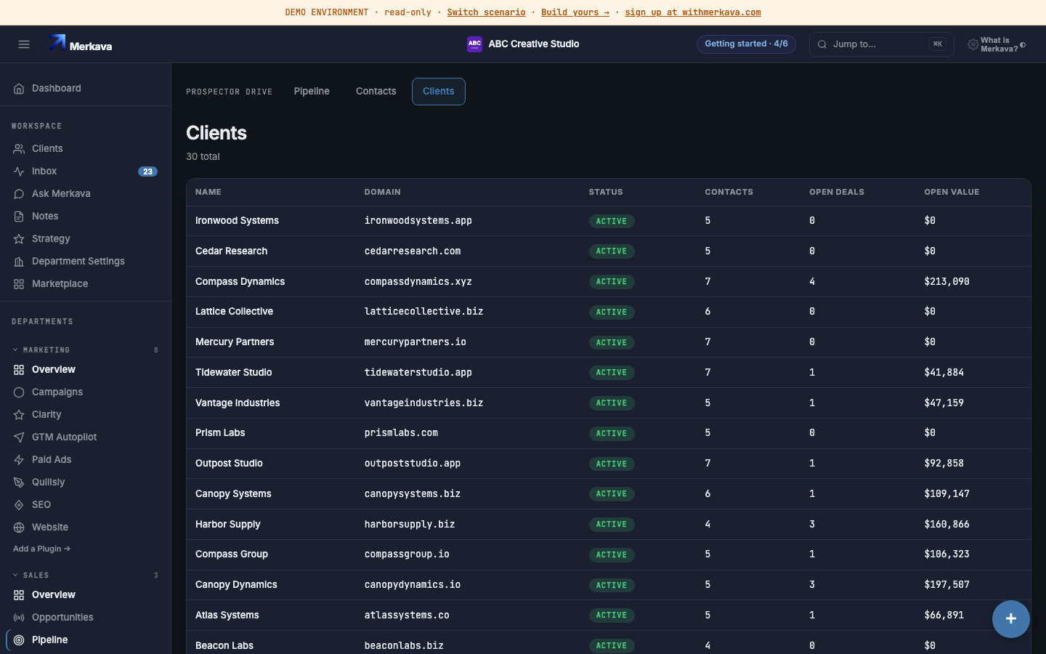
Task: Click the $213,090 open value
Action: (946, 282)
